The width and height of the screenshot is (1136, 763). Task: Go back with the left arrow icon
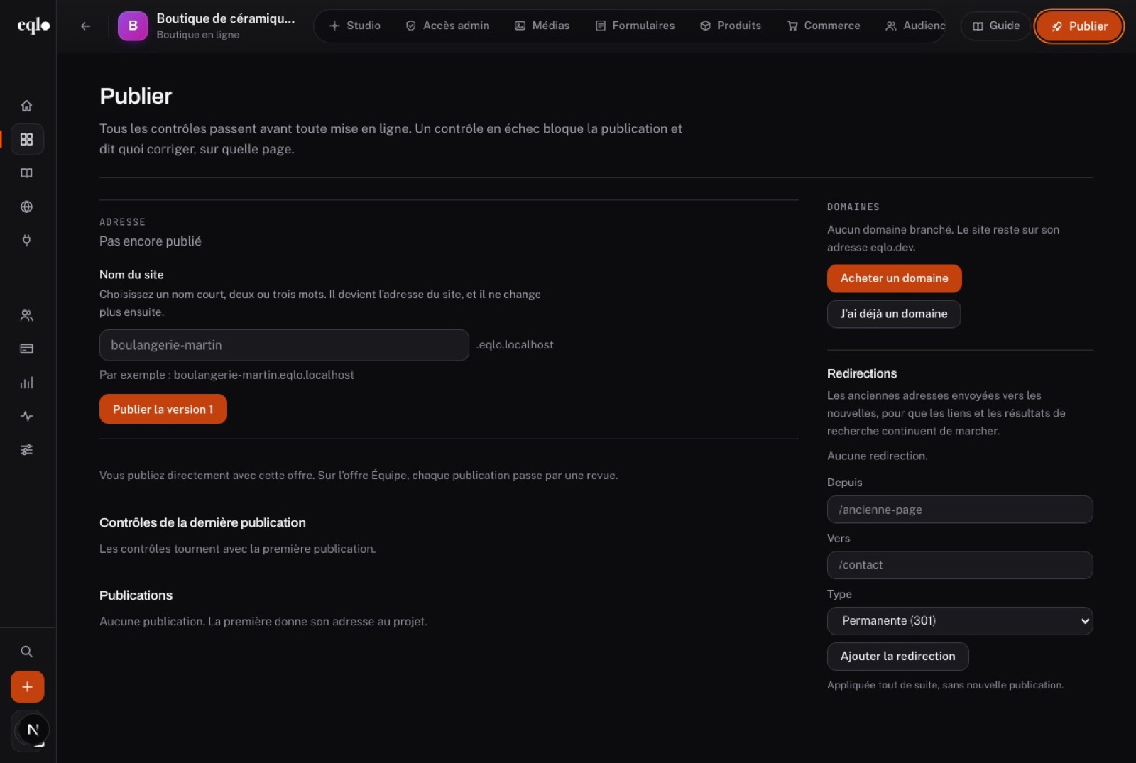[x=85, y=26]
